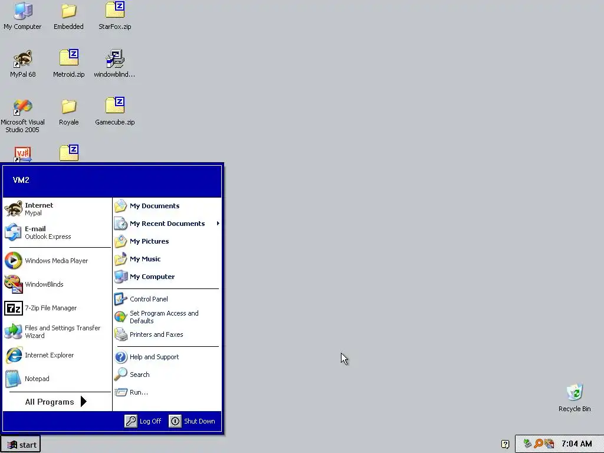
Task: Select partially hidden zip folder behind Start menu
Action: pyautogui.click(x=69, y=153)
